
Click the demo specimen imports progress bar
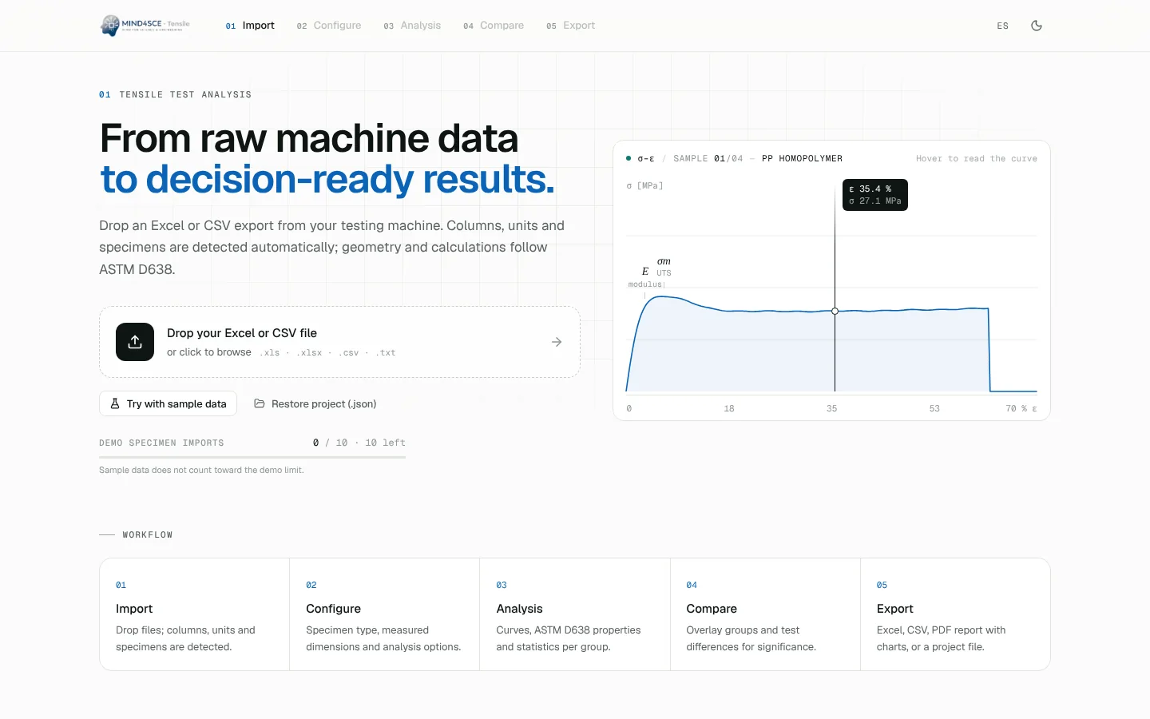coord(252,457)
